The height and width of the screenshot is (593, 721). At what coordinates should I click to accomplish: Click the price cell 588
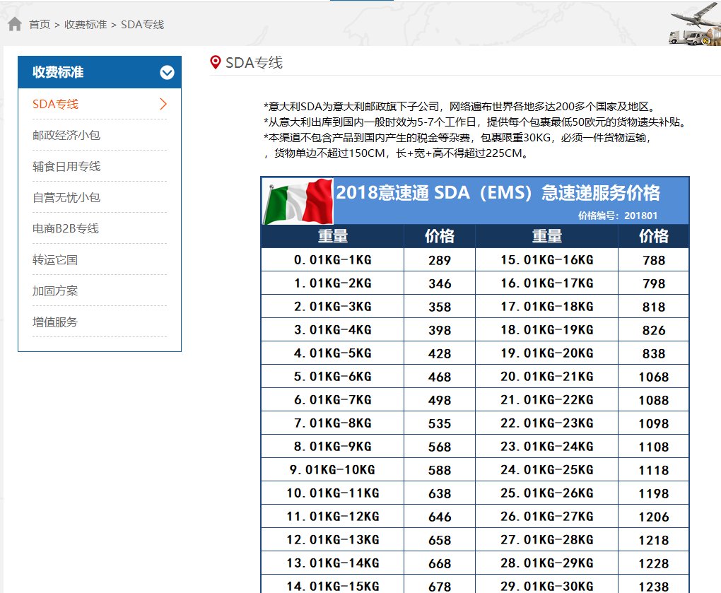pos(440,470)
